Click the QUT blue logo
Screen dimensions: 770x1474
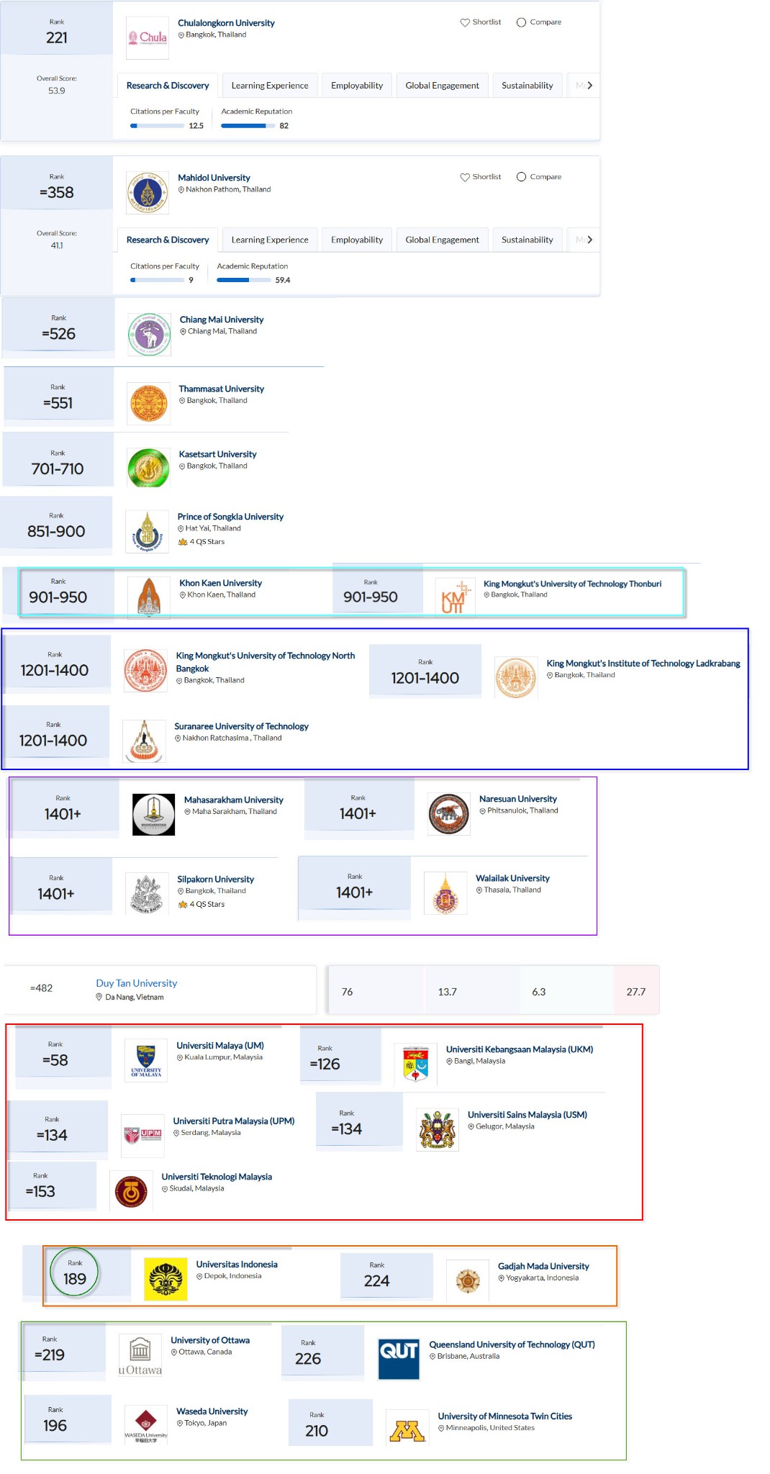[399, 1359]
